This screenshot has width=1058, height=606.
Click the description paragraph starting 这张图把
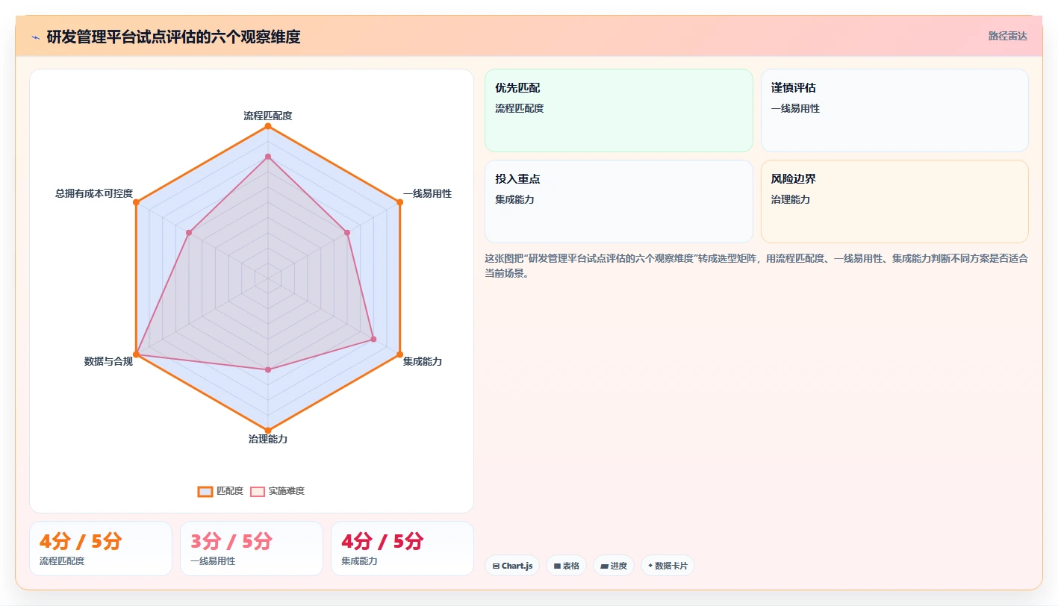pos(756,266)
